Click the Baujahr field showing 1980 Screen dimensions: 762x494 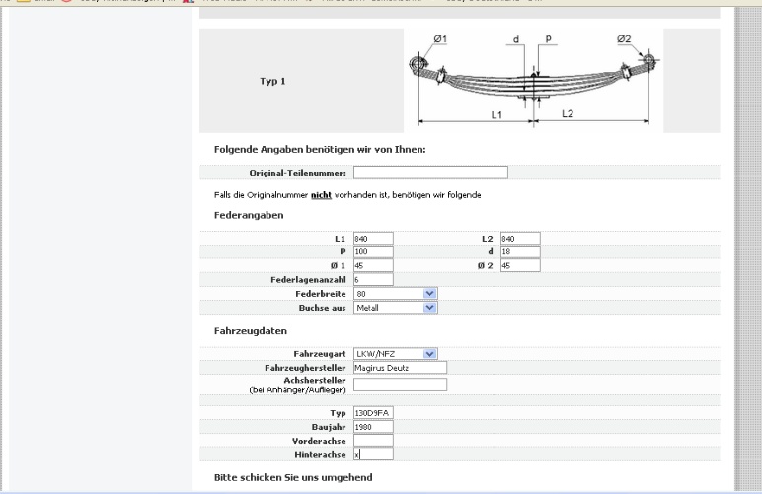373,427
